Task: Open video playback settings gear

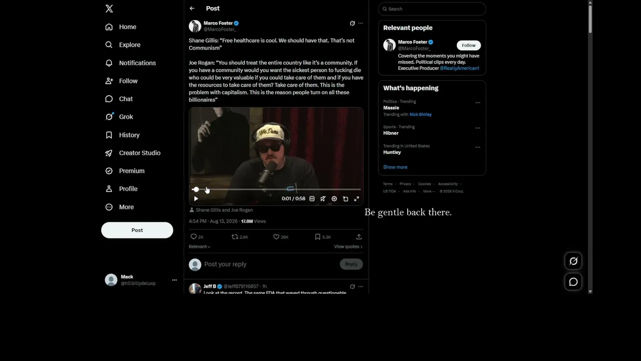Action: (335, 199)
